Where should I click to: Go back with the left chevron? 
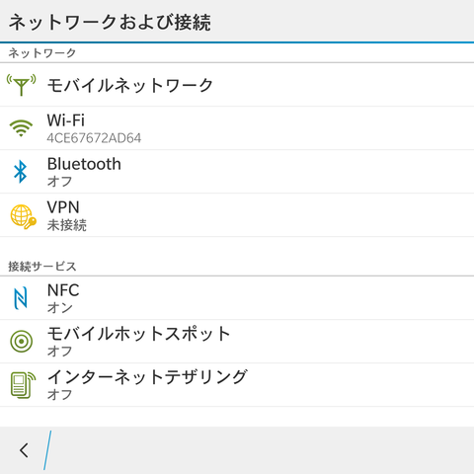coord(24,450)
